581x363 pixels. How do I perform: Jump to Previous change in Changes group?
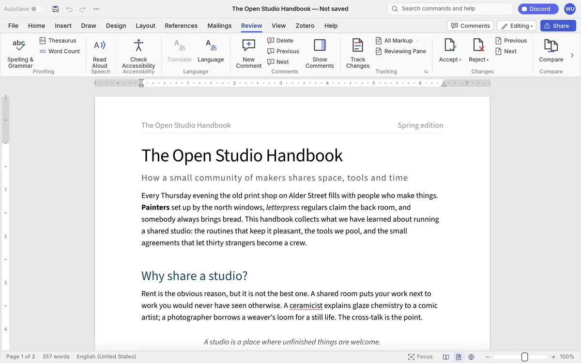pyautogui.click(x=511, y=41)
